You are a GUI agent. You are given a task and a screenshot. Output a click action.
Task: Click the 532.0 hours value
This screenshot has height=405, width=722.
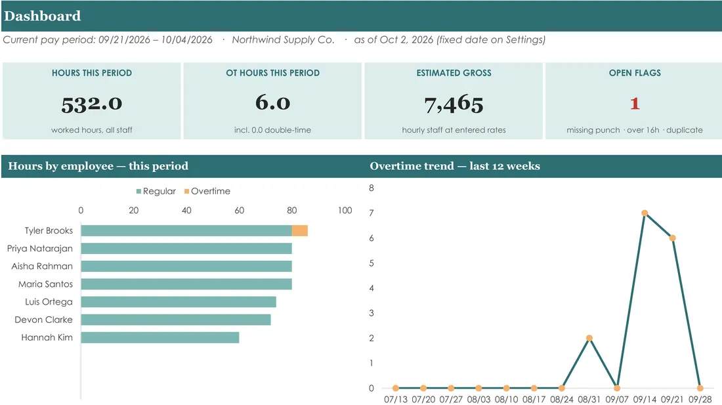click(92, 104)
